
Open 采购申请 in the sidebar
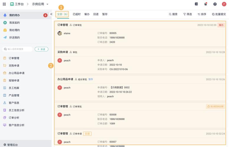[x=14, y=66]
